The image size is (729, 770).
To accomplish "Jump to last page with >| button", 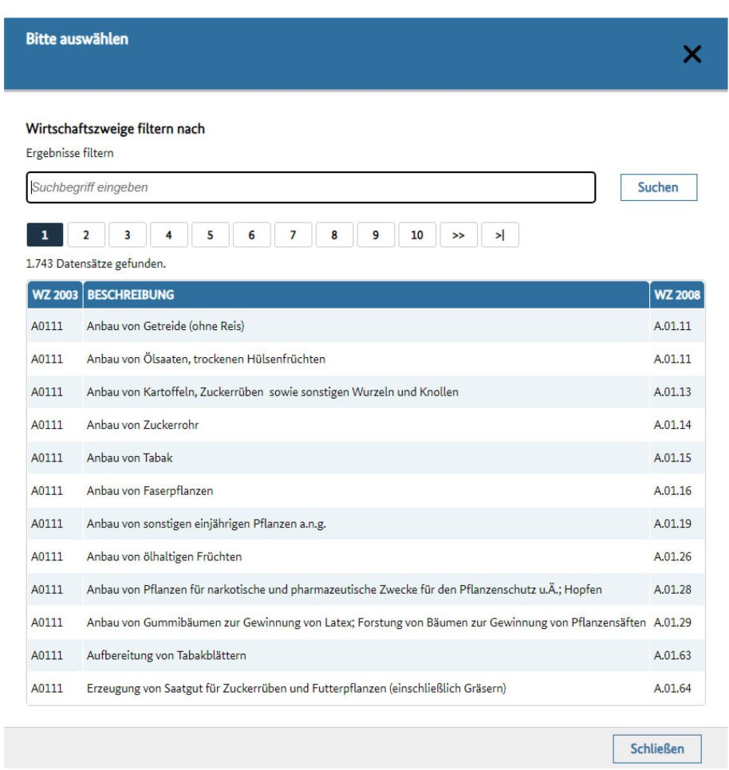I will click(x=500, y=235).
